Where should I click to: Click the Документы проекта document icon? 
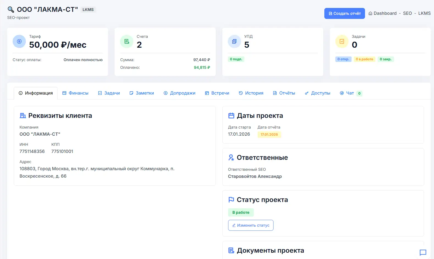coord(231,251)
